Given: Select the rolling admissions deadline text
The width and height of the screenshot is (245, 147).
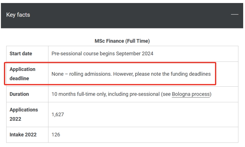Looking at the screenshot, I should pos(131,74).
